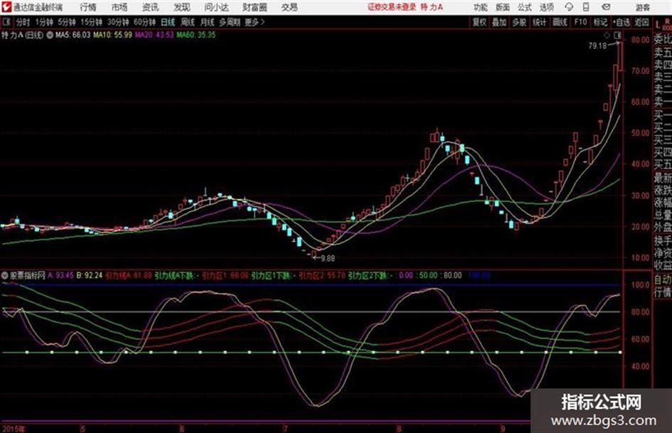This screenshot has height=433, width=672.
Task: Switch to the 1分钟 period tab
Action: (44, 22)
